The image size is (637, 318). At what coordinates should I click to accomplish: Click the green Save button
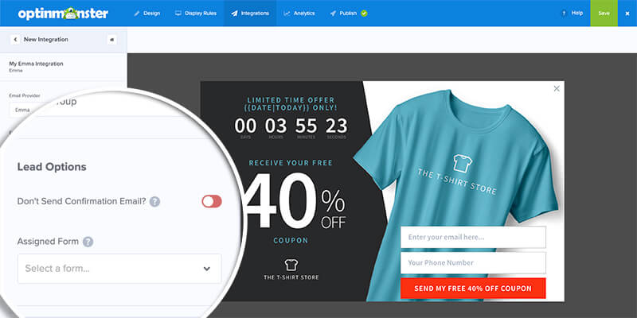(x=604, y=14)
